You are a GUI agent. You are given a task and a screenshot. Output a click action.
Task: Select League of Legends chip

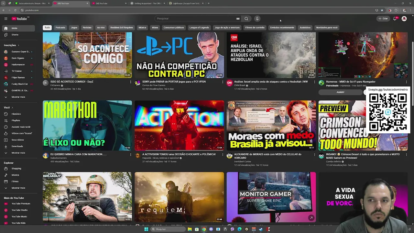tap(199, 28)
